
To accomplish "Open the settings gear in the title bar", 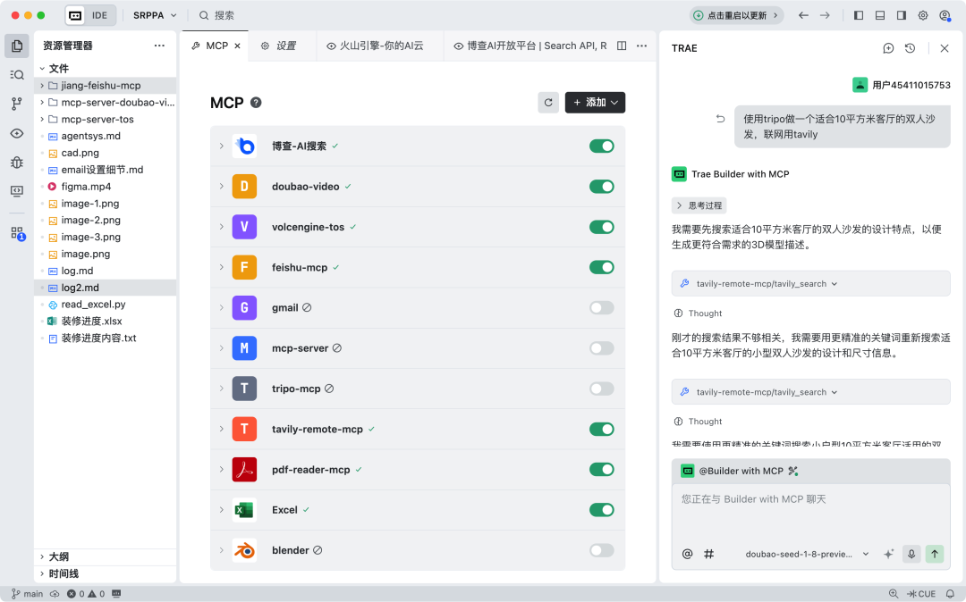I will click(x=923, y=14).
